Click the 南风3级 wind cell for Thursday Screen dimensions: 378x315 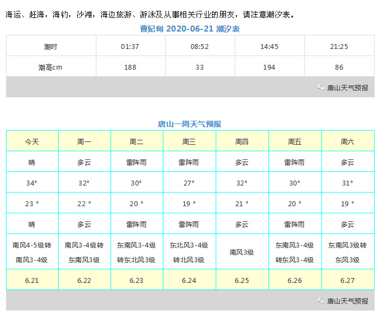click(242, 252)
